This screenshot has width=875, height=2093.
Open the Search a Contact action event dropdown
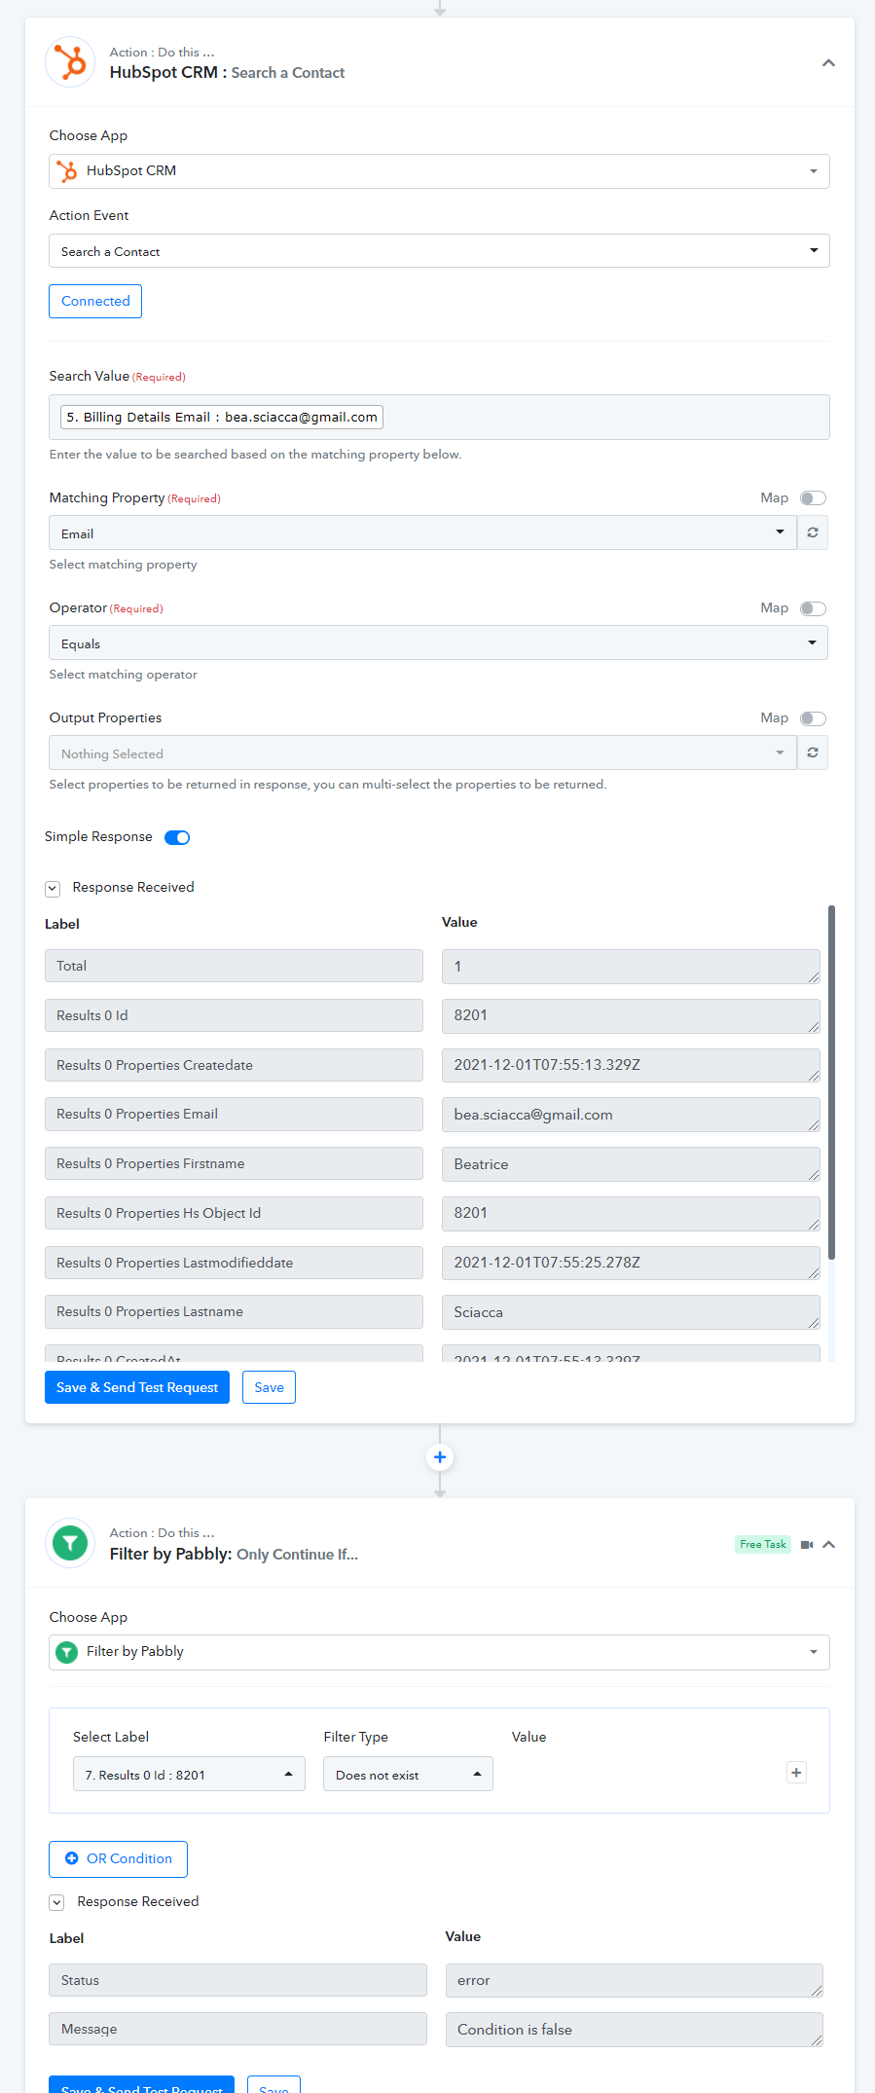click(x=439, y=251)
